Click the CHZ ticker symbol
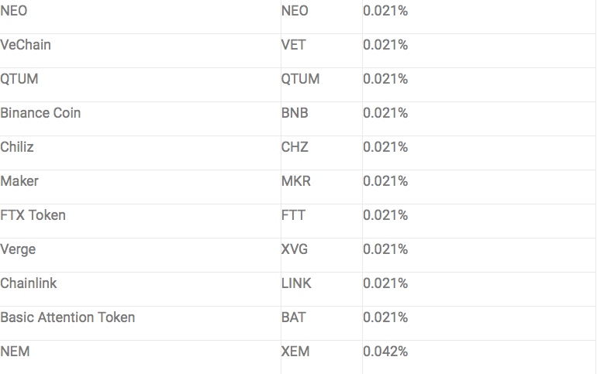This screenshot has width=597, height=374. pos(295,147)
